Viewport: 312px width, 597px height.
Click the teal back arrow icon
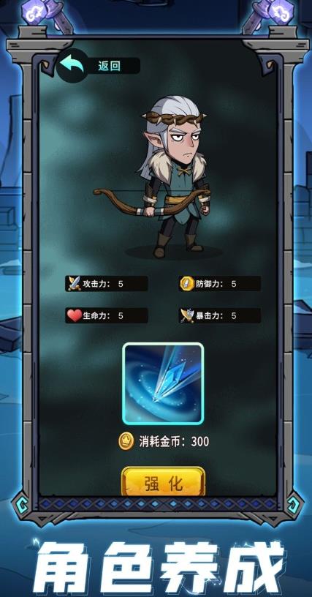(x=72, y=64)
